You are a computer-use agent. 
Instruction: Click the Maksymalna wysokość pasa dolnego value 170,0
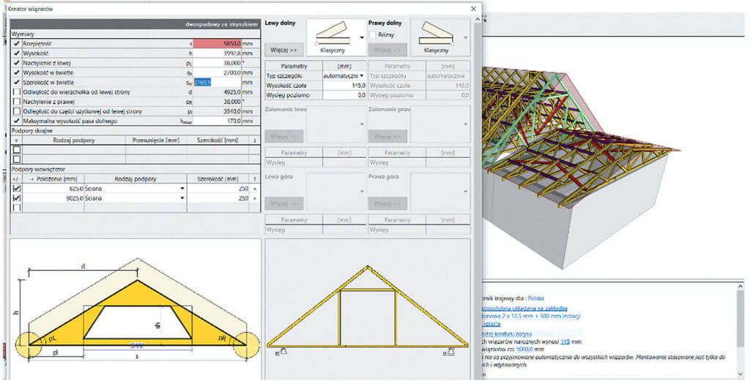217,121
